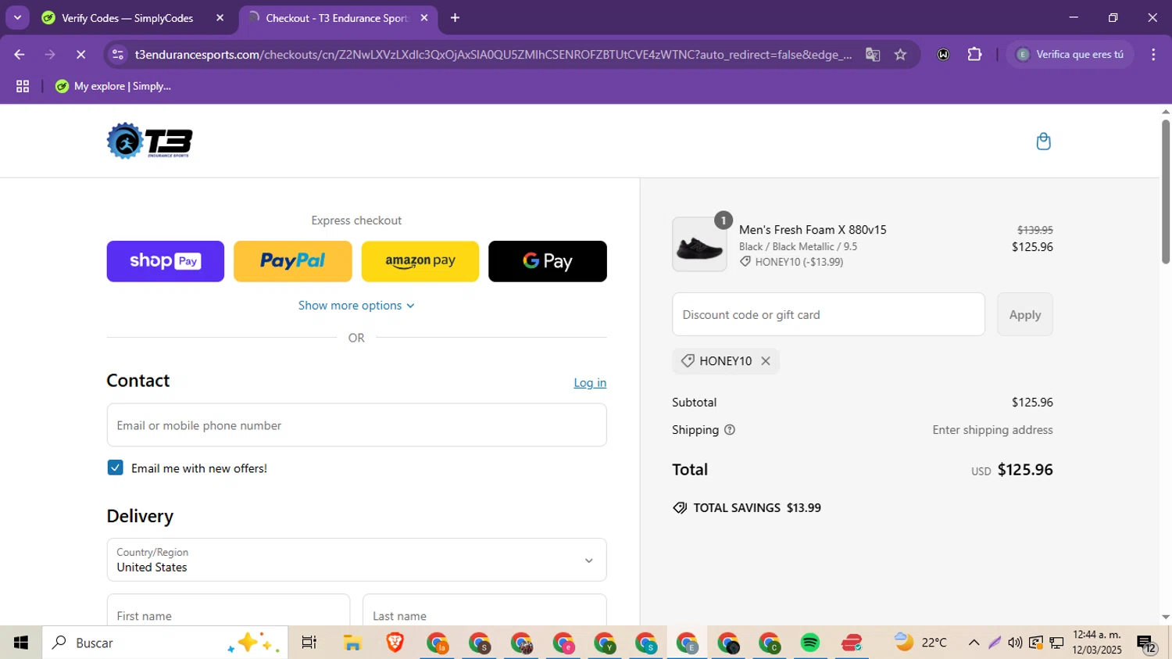Pay with Google Pay
The image size is (1172, 659).
coord(548,261)
